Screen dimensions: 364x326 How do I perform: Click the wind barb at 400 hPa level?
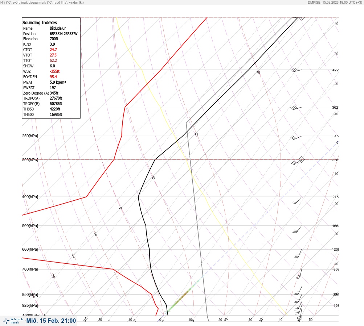297,200
